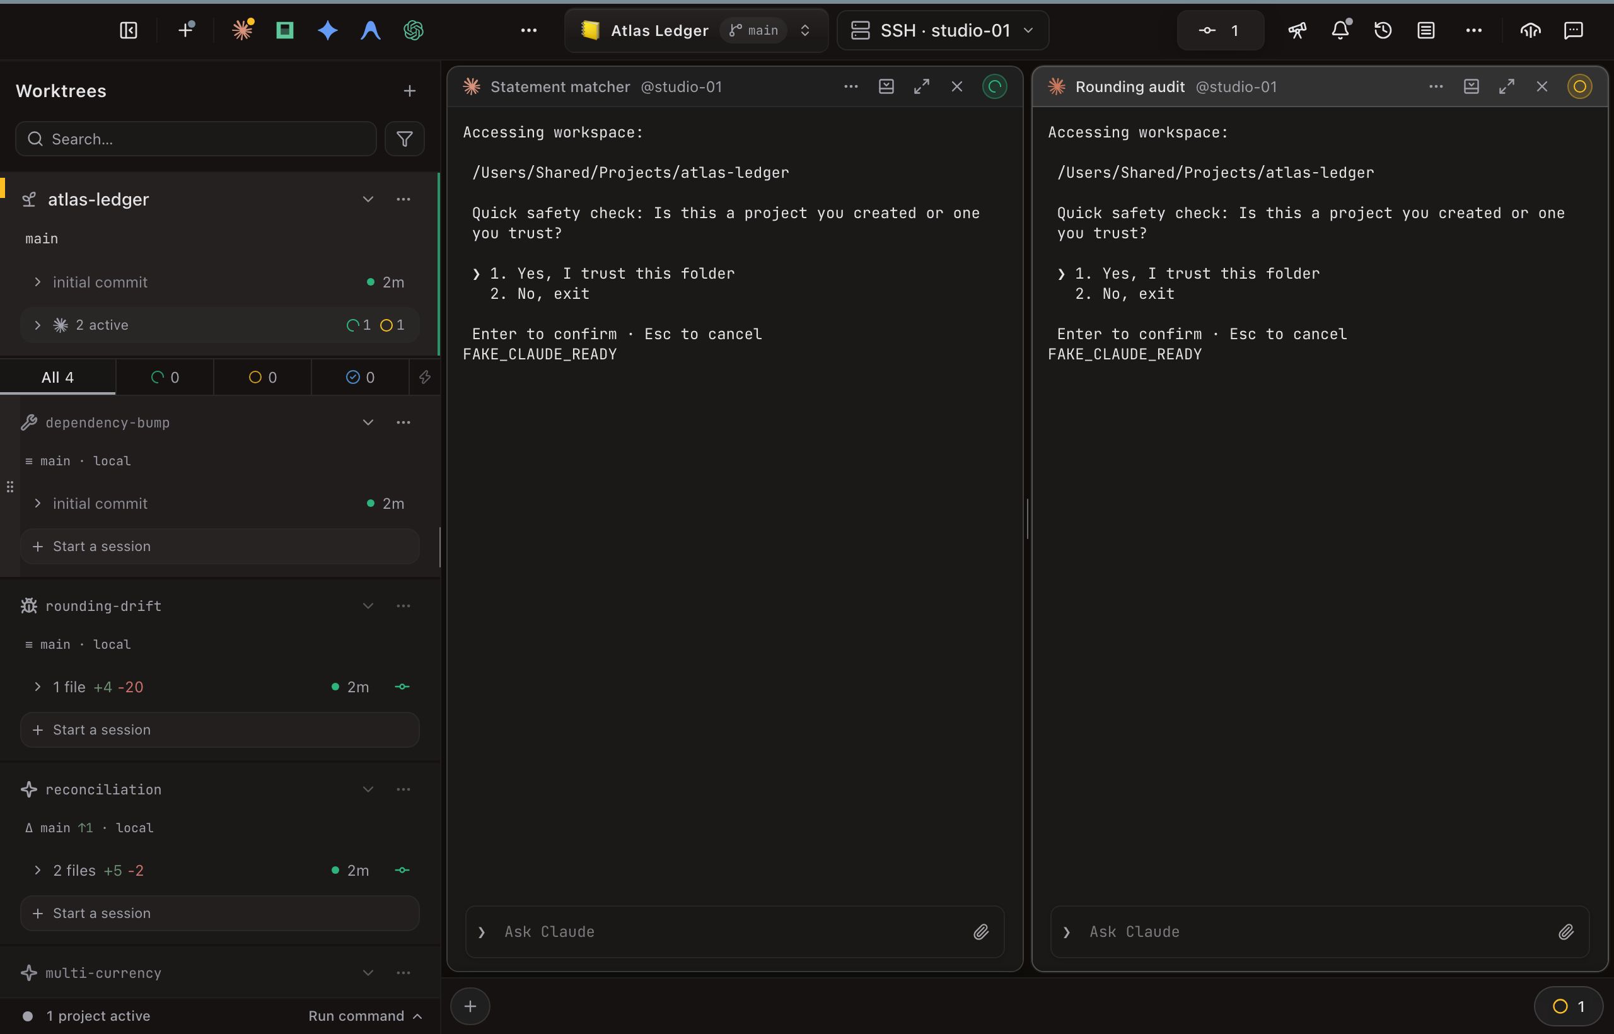The image size is (1614, 1034).
Task: Attach a file in Statement matcher input
Action: coord(981,932)
